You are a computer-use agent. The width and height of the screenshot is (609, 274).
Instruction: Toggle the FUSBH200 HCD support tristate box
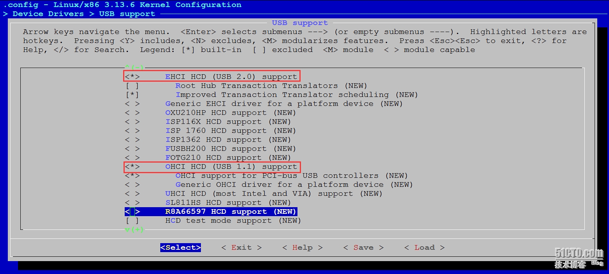(x=133, y=149)
